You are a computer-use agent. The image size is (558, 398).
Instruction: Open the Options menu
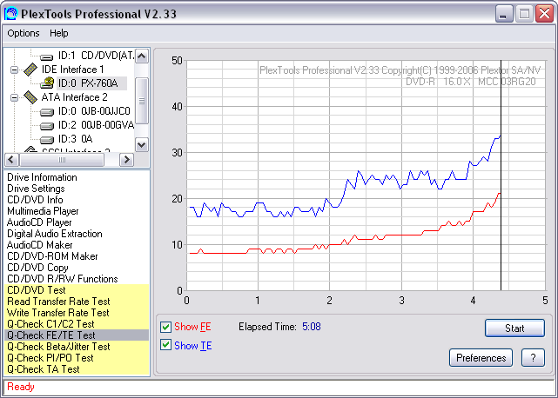coord(24,33)
